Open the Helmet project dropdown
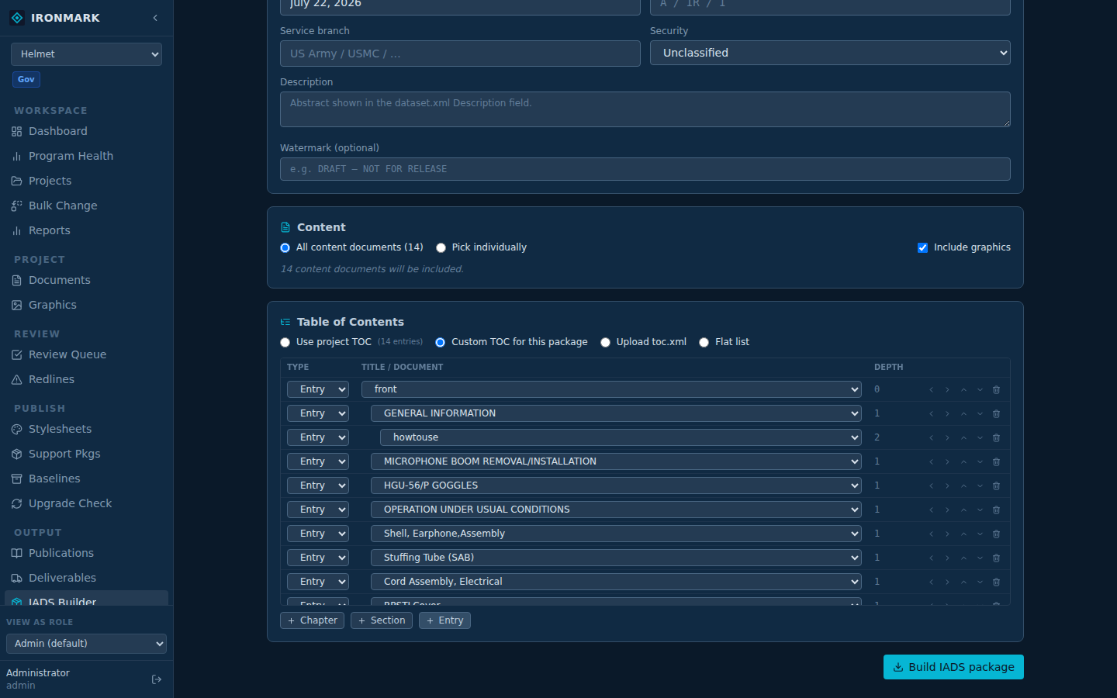Screen dimensions: 1117x698 pyautogui.click(x=86, y=54)
